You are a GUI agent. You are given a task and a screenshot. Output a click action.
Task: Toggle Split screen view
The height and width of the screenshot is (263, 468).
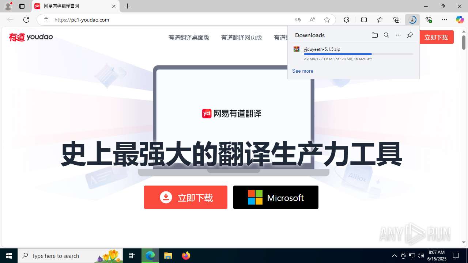(x=364, y=20)
